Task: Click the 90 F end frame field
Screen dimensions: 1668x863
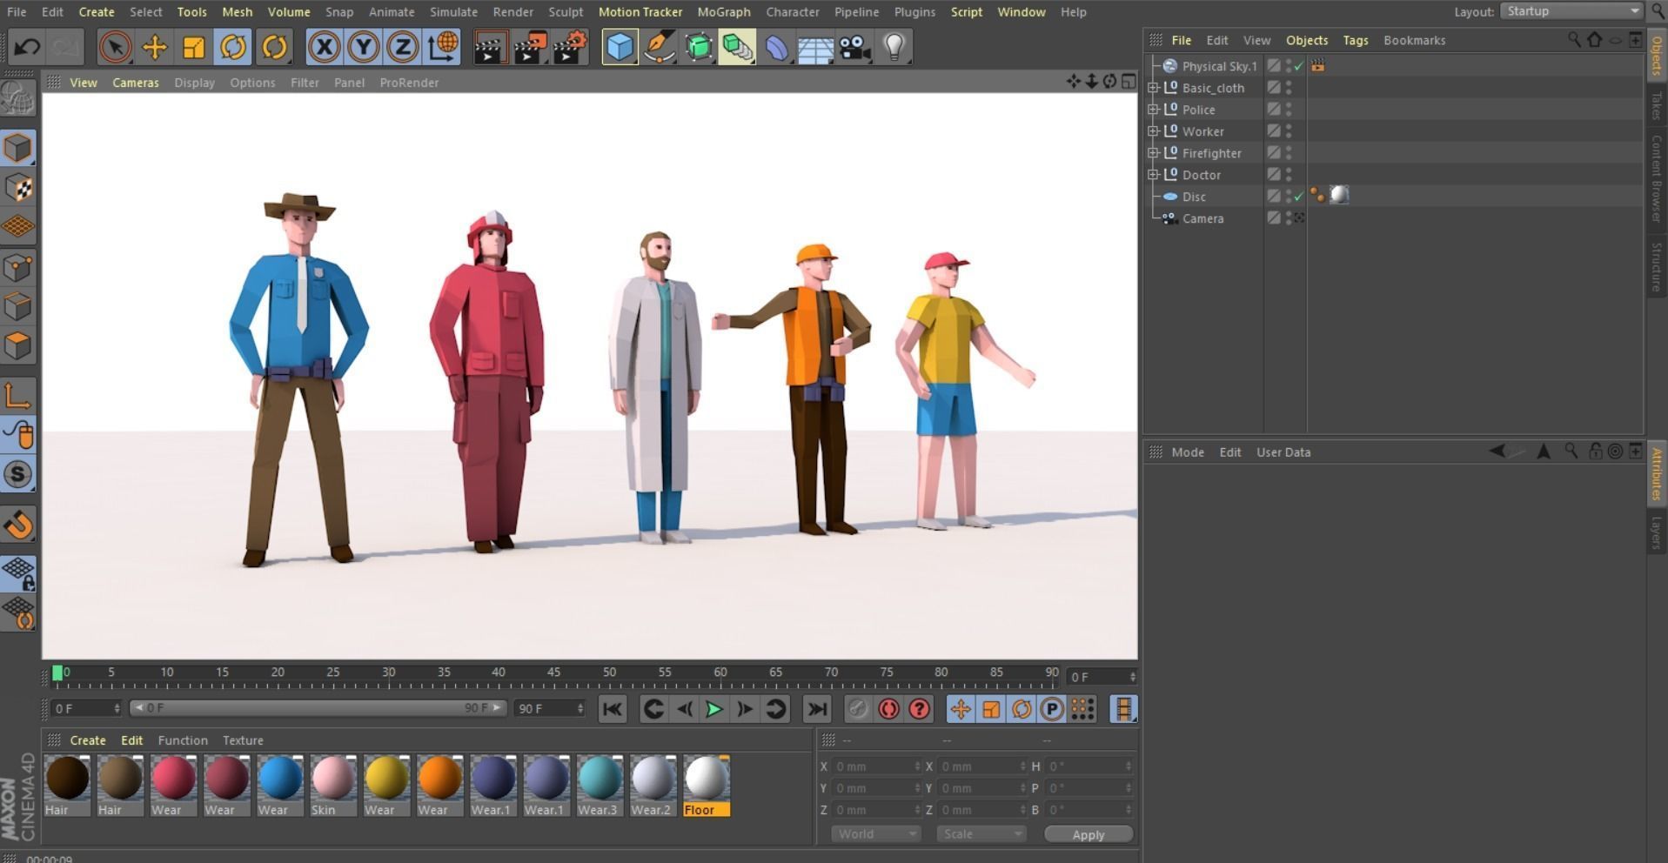Action: click(549, 709)
